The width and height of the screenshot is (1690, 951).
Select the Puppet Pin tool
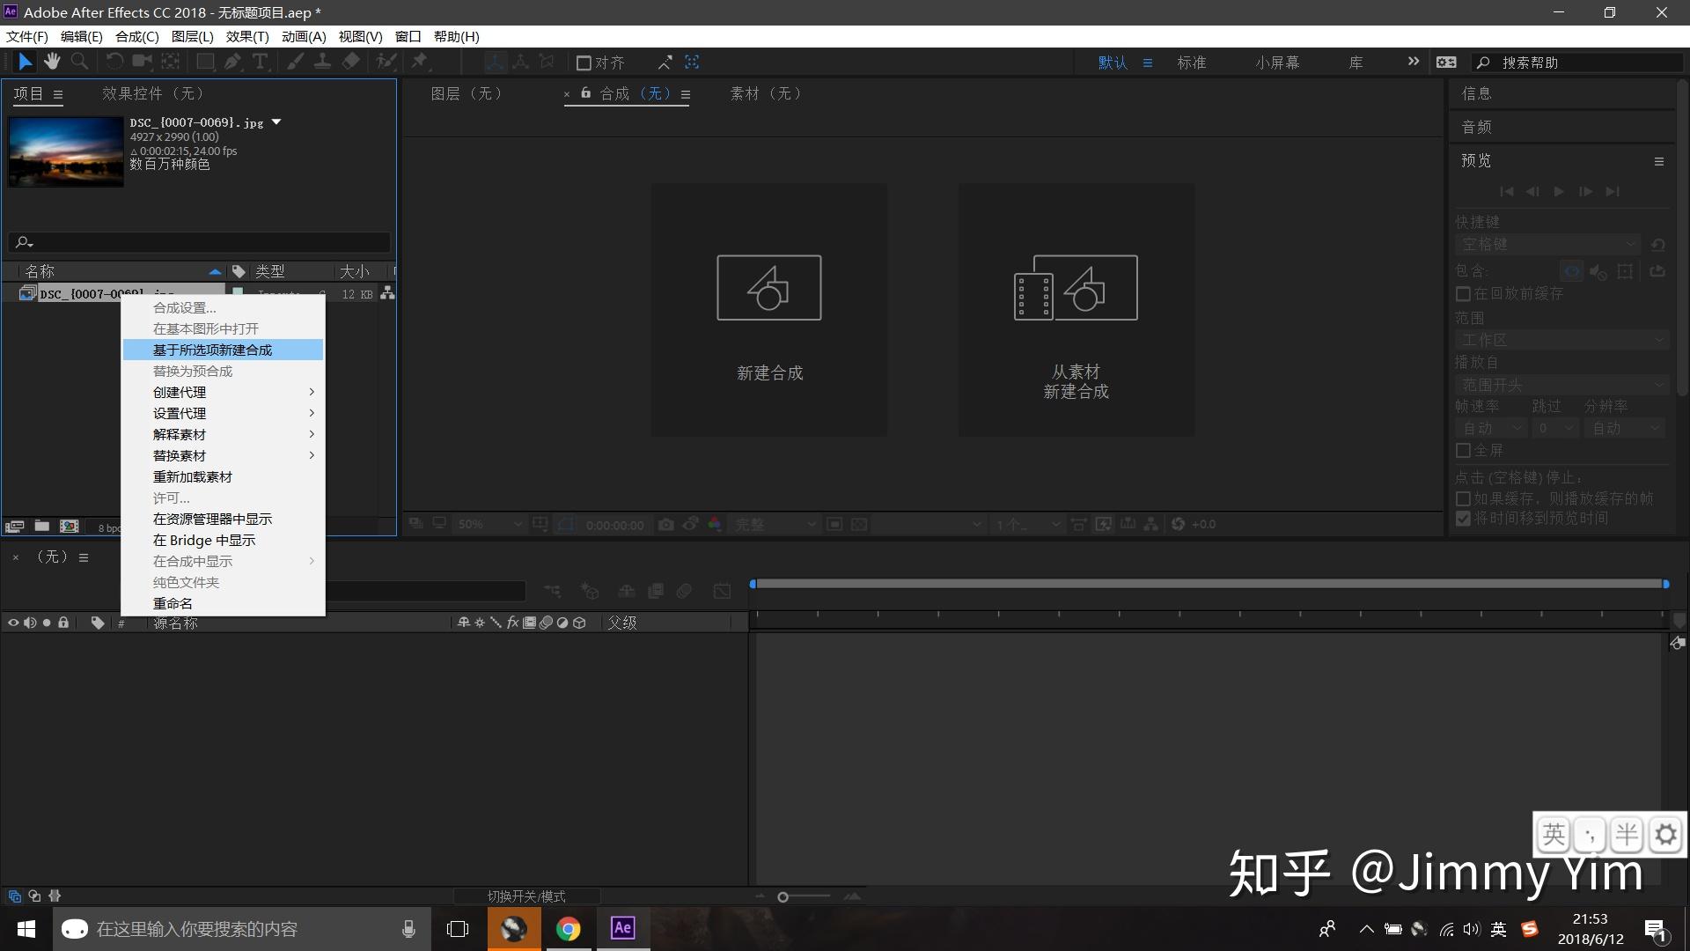pyautogui.click(x=420, y=62)
